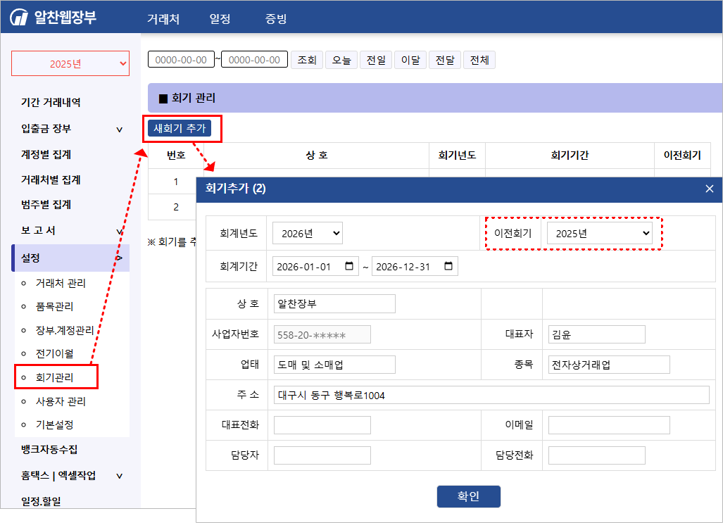Click the 전달 date filter button
Screen dimensions: 723x523
(x=445, y=60)
